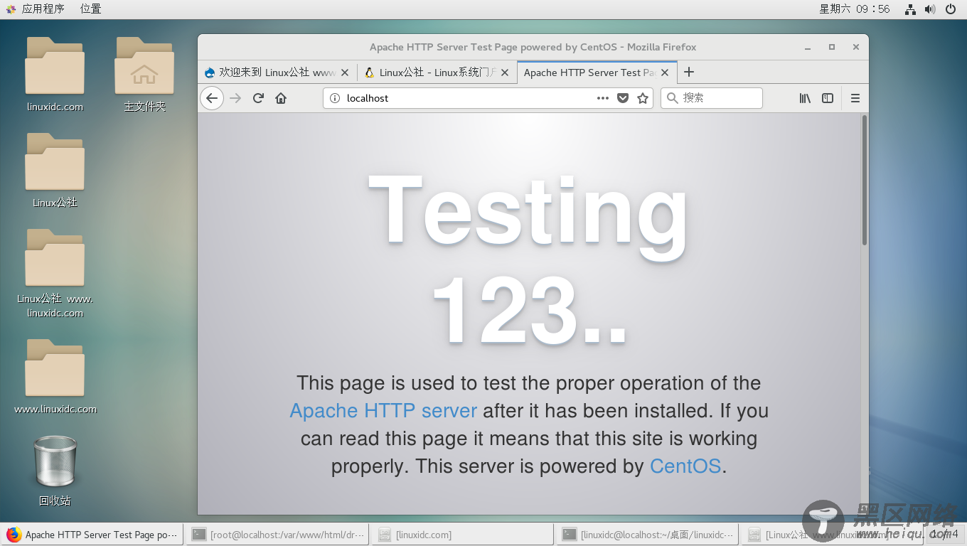Switch to root@localhost terminal taskbar window
The image size is (967, 546).
click(278, 535)
